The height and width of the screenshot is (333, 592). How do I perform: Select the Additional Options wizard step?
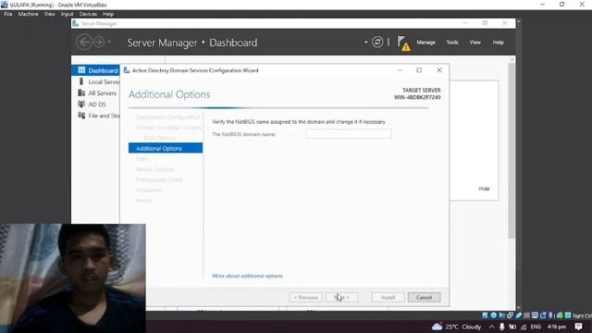coord(166,148)
